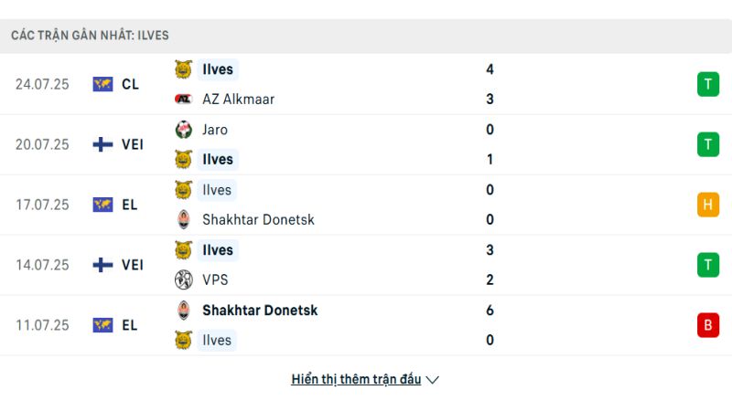732x411 pixels.
Task: Select the VPS team name
Action: (x=215, y=280)
